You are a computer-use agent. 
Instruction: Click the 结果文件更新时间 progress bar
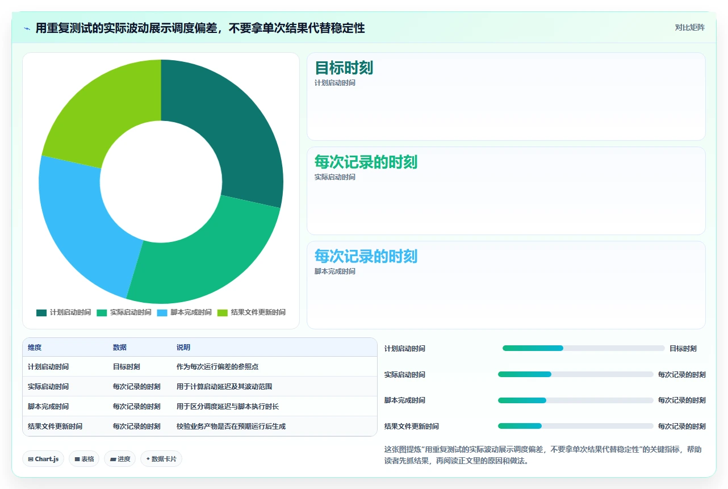pos(576,426)
